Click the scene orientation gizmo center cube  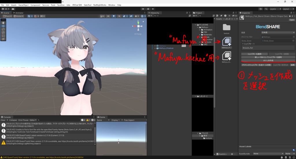click(x=138, y=26)
